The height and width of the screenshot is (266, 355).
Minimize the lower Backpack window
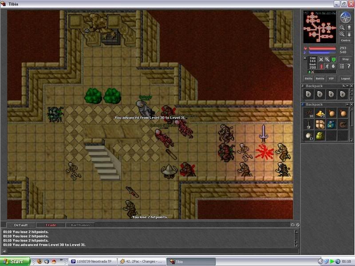(x=347, y=104)
